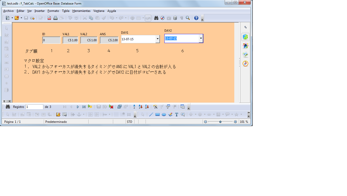Click the Export as PDF icon
Viewport: 347px width, 196px height.
click(49, 18)
